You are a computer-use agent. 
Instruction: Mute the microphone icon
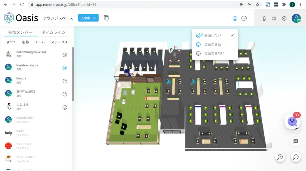pyautogui.click(x=264, y=18)
